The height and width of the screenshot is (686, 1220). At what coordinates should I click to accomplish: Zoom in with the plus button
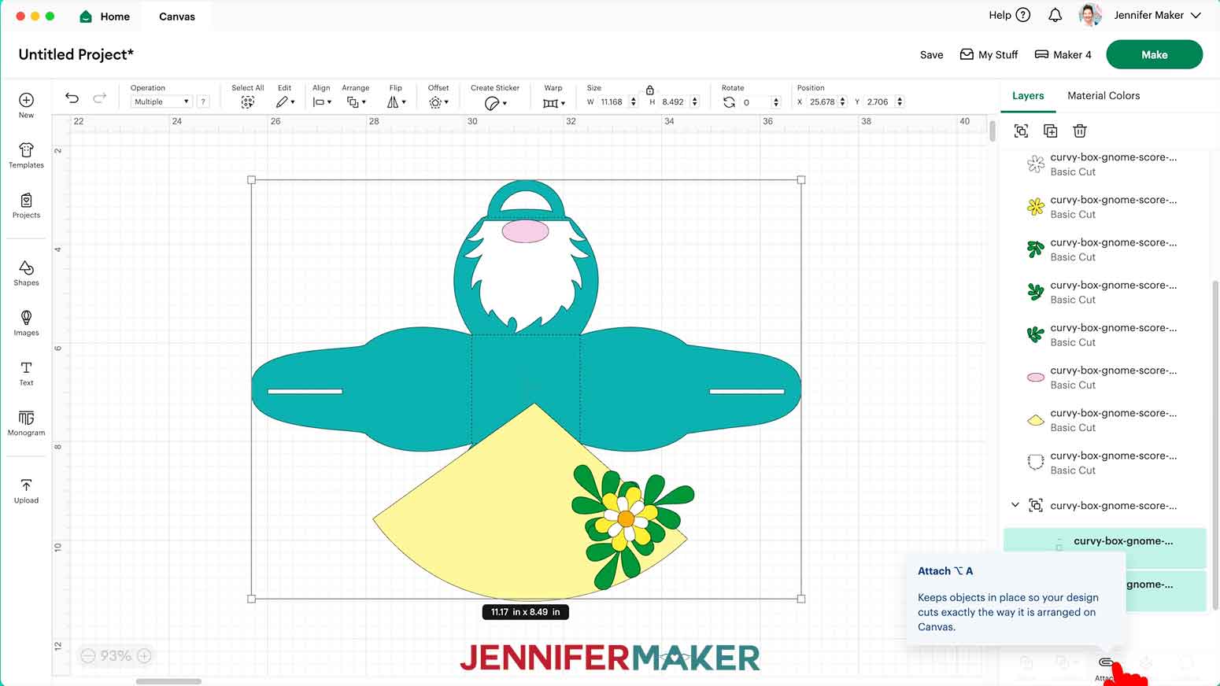[x=144, y=655]
